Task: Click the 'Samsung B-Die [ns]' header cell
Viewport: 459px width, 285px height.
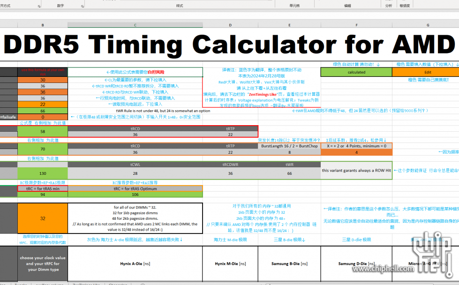Action: point(289,263)
